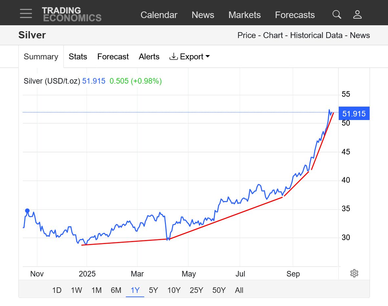The width and height of the screenshot is (388, 306).
Task: Open the search magnifier icon
Action: coord(336,14)
